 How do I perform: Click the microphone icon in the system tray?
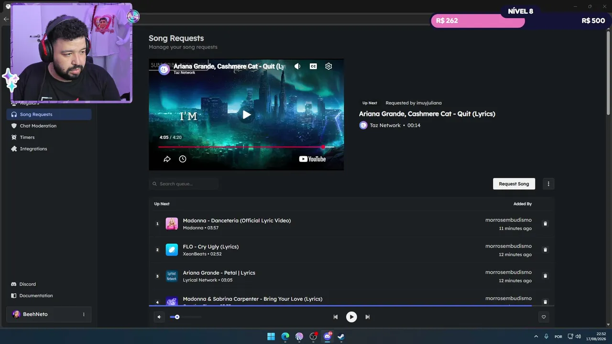coord(546,336)
